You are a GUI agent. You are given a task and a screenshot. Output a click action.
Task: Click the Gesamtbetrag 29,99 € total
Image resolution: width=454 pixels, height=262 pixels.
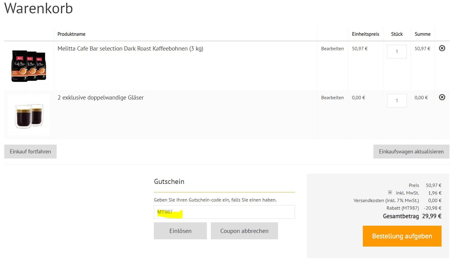pos(412,216)
